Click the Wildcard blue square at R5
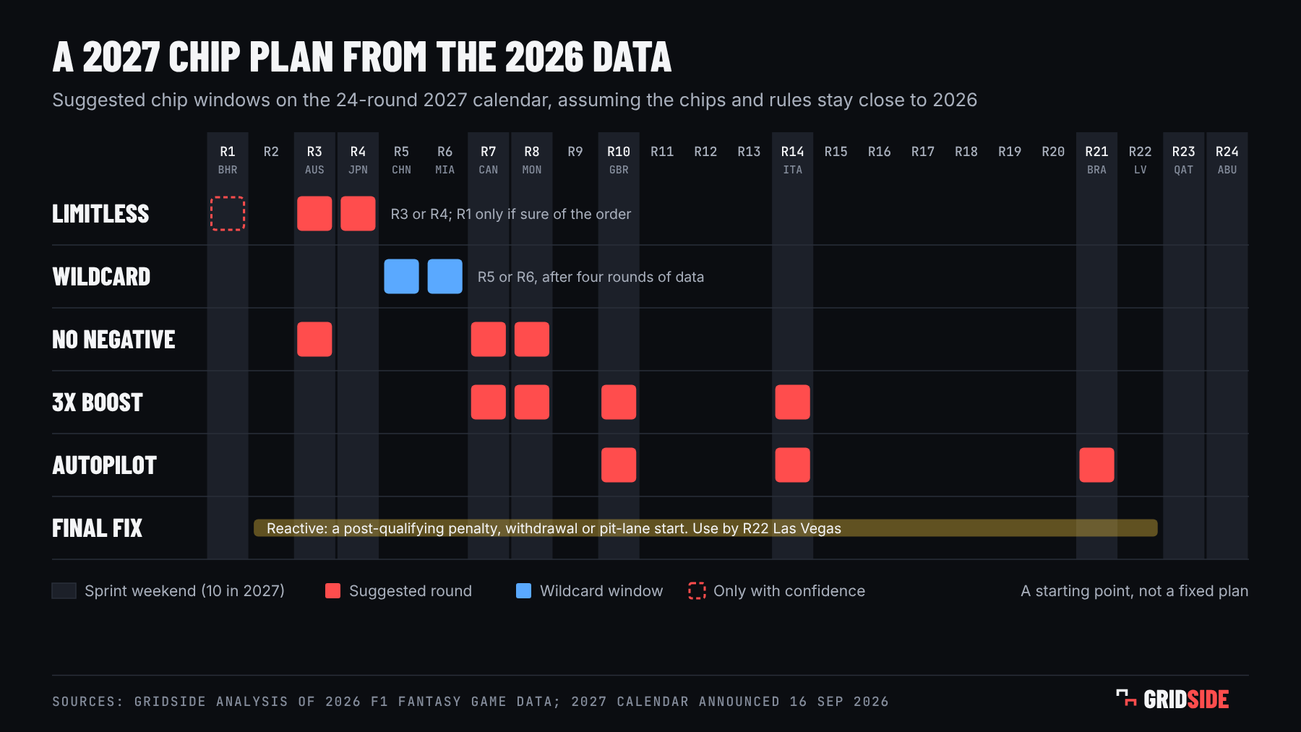Viewport: 1301px width, 732px height. click(401, 276)
